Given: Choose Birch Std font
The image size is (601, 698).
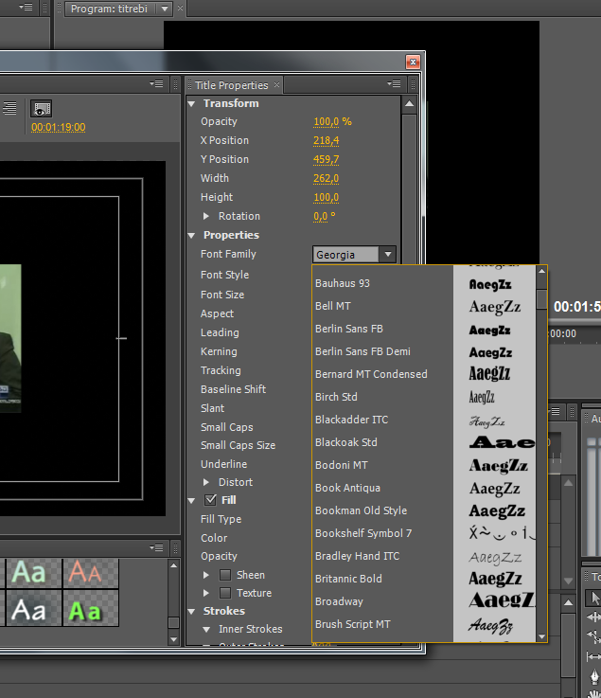Looking at the screenshot, I should tap(382, 397).
